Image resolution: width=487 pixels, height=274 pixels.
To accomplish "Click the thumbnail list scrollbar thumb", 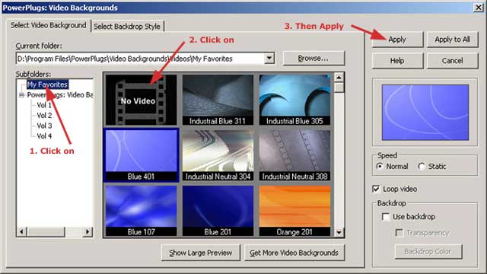I will pyautogui.click(x=339, y=87).
